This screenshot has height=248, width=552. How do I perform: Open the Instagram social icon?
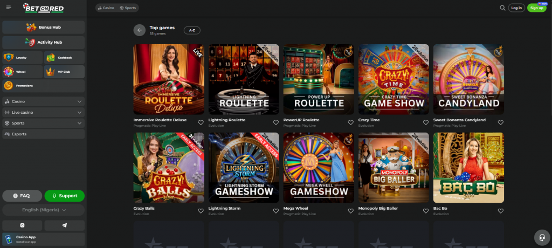tap(22, 225)
